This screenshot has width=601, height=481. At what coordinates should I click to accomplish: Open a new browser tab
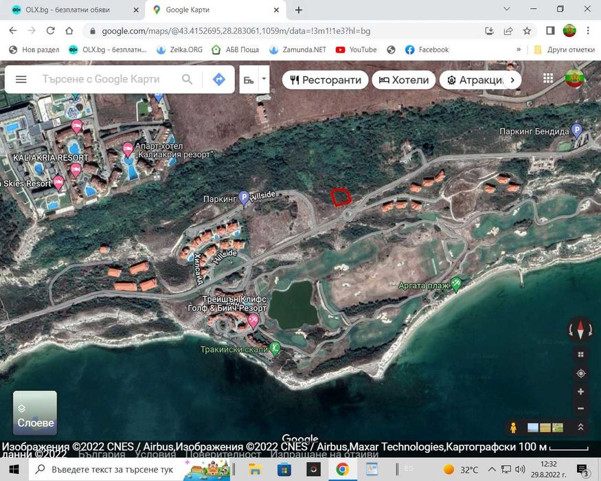coord(299,10)
